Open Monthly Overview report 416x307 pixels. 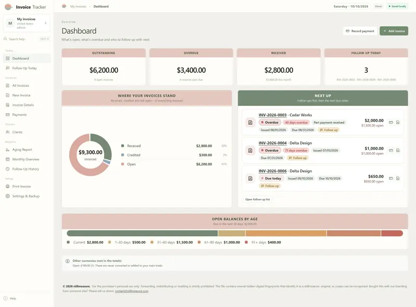point(27,159)
